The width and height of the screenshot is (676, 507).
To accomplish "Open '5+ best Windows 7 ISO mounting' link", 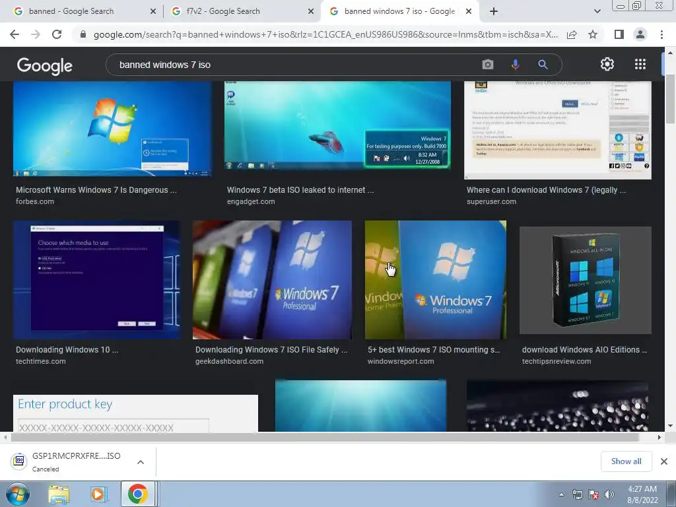I will pyautogui.click(x=434, y=350).
